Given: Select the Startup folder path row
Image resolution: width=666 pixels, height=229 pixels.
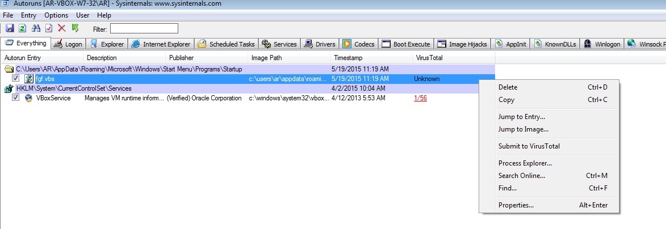Looking at the screenshot, I should pyautogui.click(x=249, y=69).
